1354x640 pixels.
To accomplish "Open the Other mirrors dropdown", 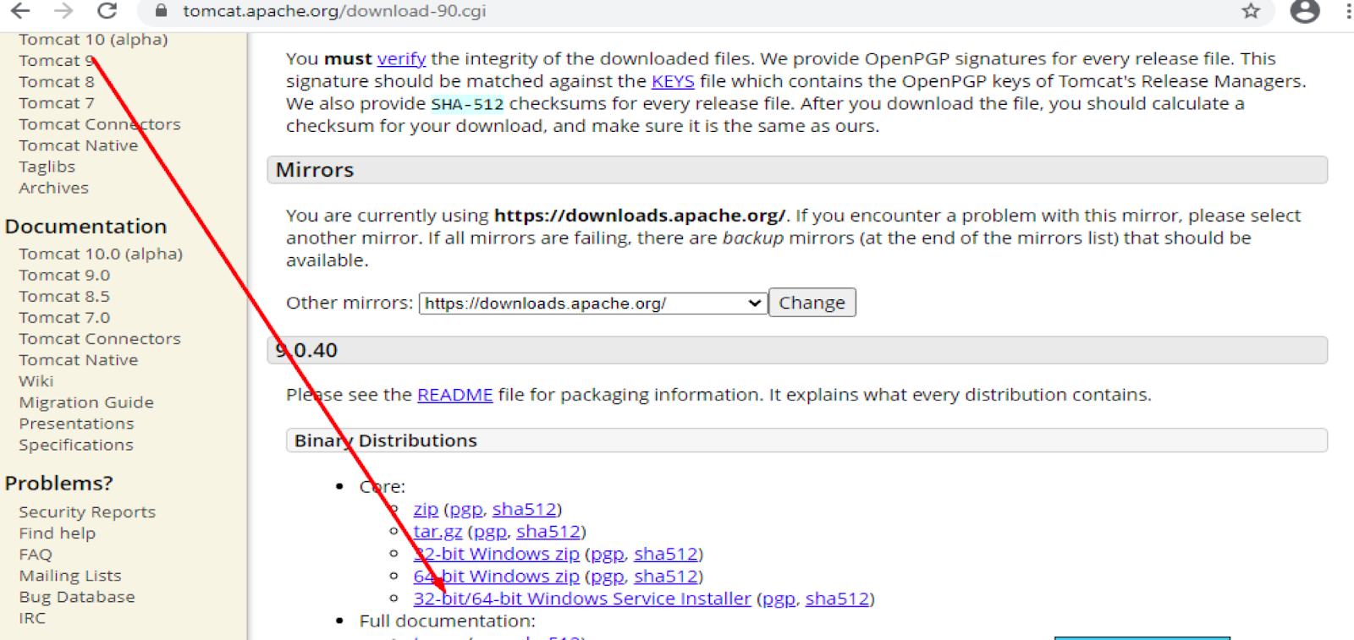I will click(x=592, y=304).
